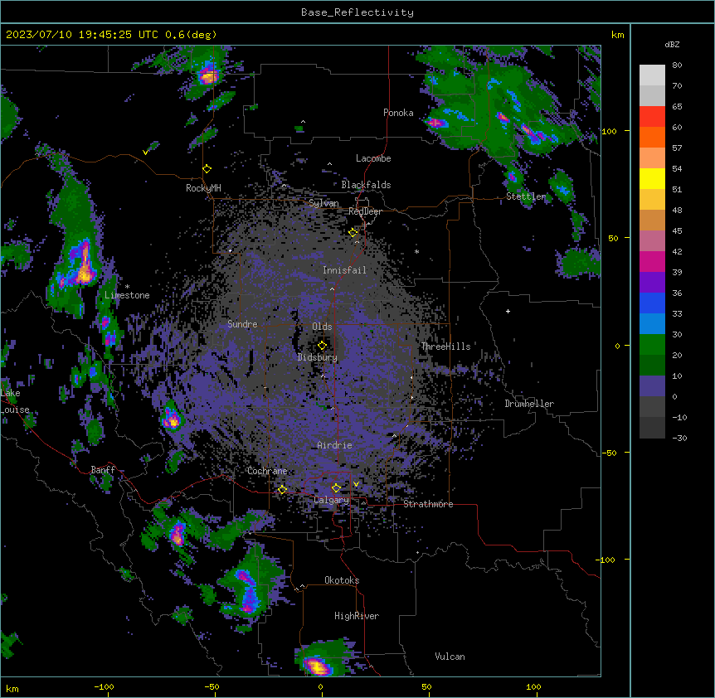The image size is (715, 698).
Task: Click the yellow V marker northeast of Calgary
Action: [356, 484]
